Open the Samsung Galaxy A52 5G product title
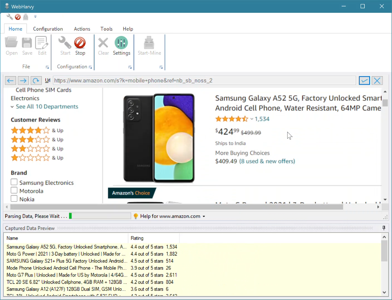The width and height of the screenshot is (392, 300). pyautogui.click(x=298, y=103)
